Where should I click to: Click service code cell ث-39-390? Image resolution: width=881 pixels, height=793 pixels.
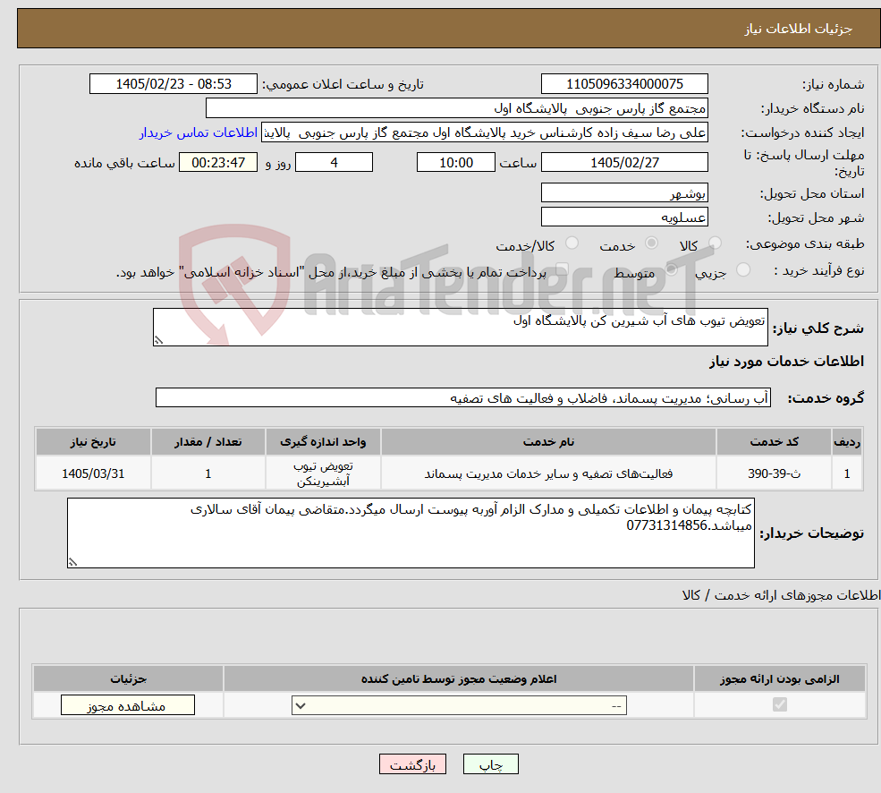point(774,473)
